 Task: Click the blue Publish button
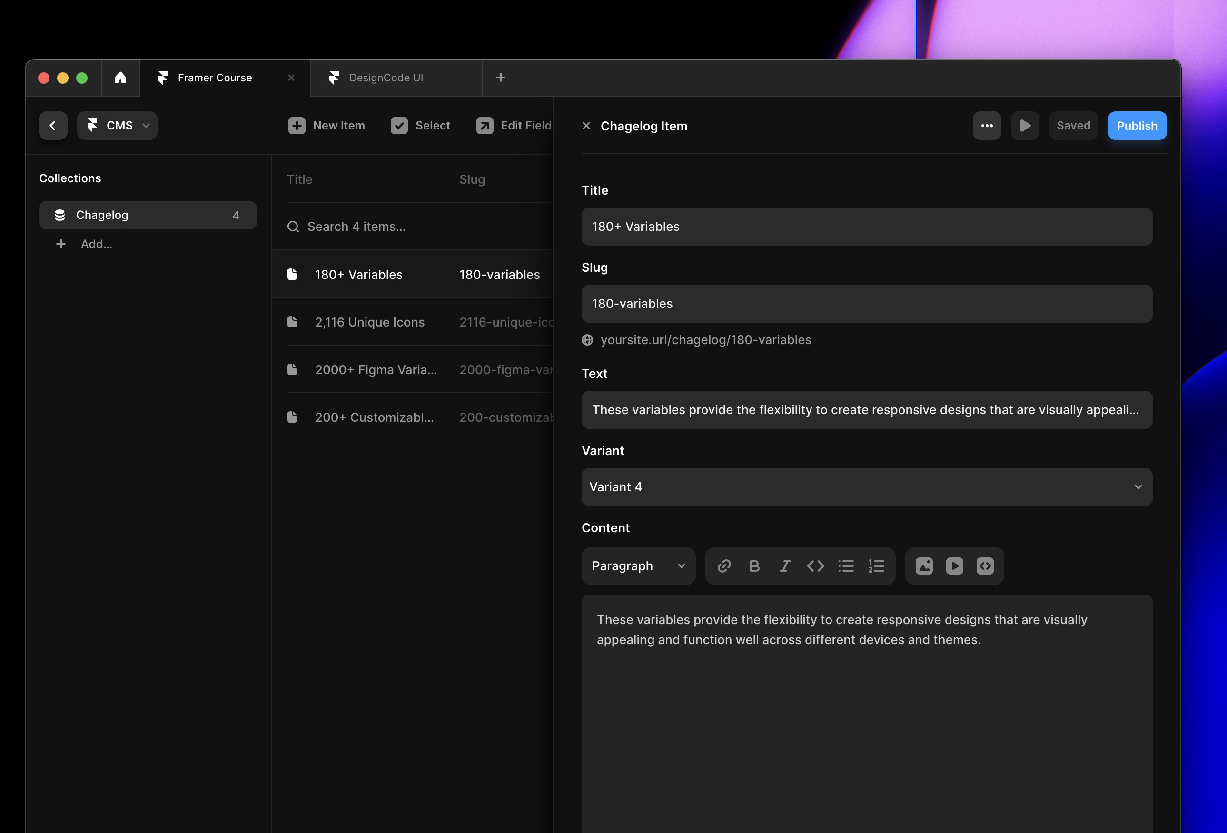[x=1137, y=126]
